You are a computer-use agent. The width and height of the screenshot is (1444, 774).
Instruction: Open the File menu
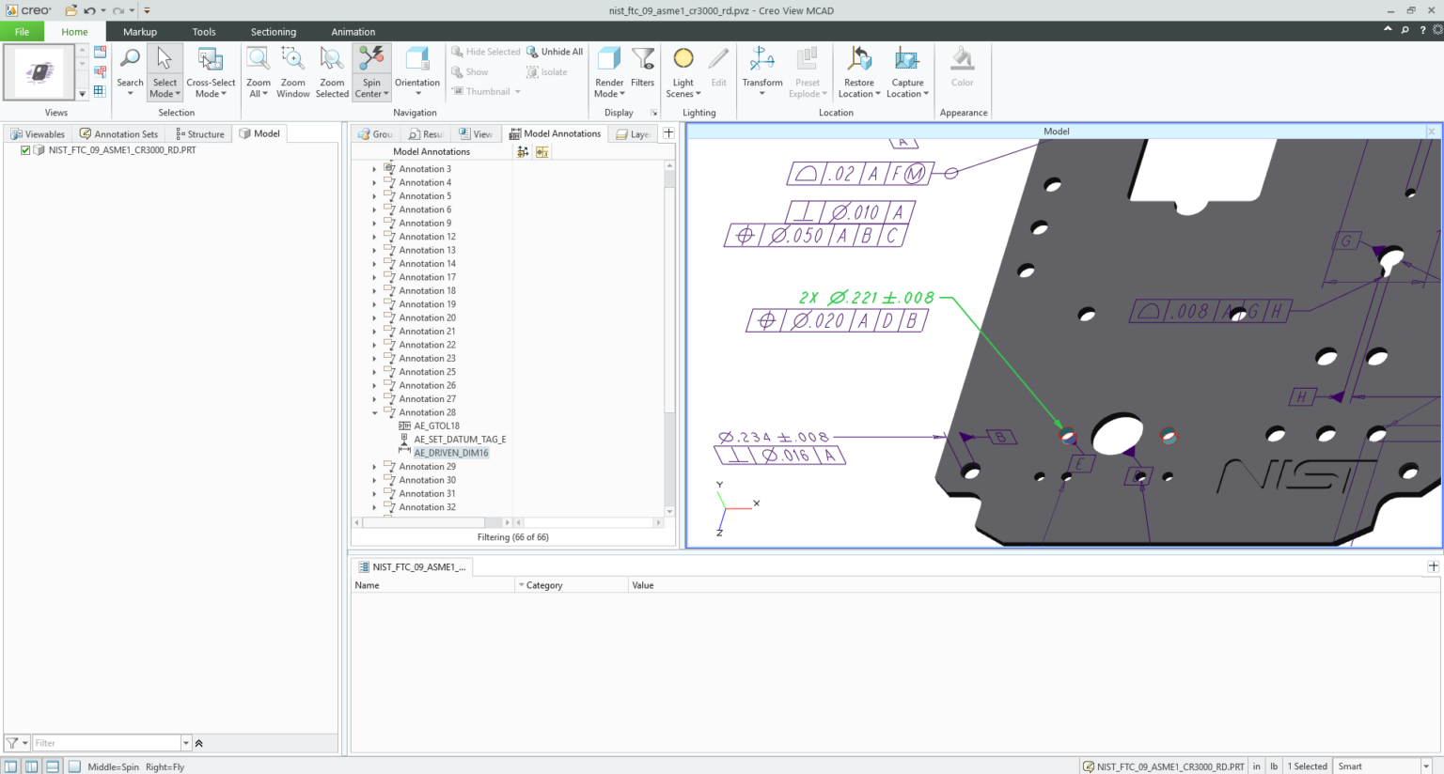click(x=22, y=32)
